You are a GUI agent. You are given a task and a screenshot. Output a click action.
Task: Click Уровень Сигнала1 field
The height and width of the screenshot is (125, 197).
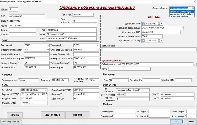pyautogui.click(x=37, y=63)
